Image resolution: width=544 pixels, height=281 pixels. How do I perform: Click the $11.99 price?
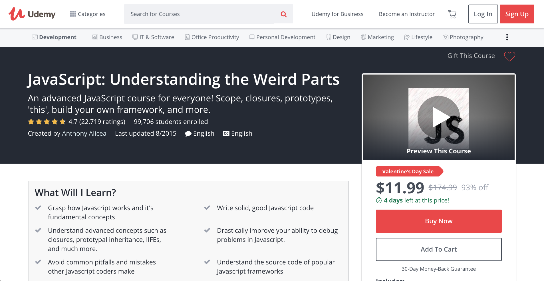coord(400,188)
